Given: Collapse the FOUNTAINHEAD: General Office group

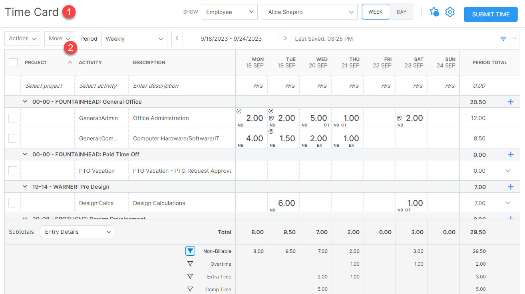Looking at the screenshot, I should [x=25, y=102].
